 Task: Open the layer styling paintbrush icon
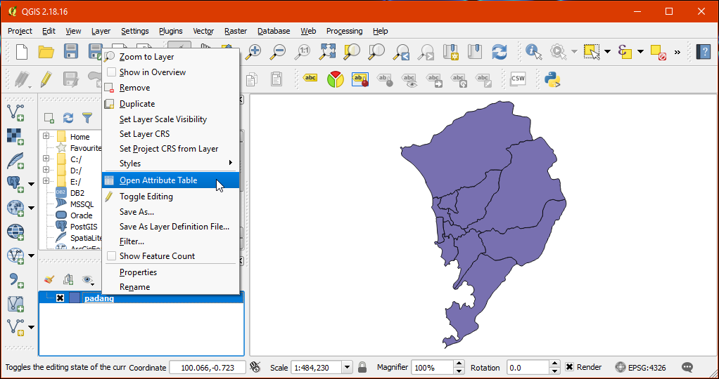[x=49, y=279]
